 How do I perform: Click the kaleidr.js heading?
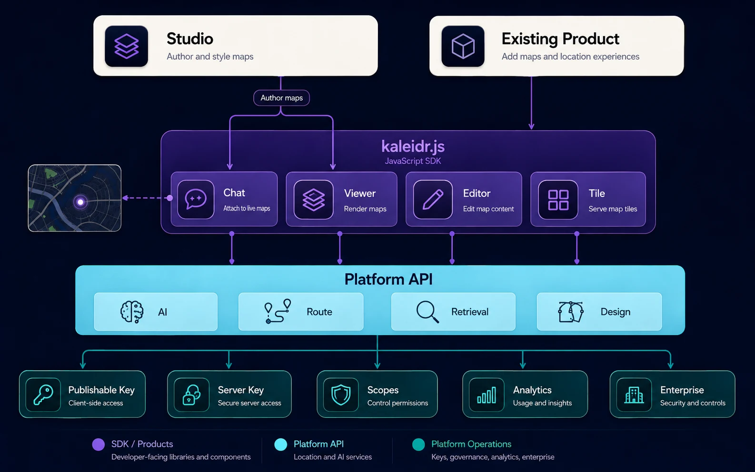tap(413, 147)
